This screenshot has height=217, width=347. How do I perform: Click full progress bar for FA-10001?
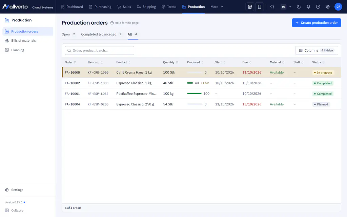tap(194, 94)
